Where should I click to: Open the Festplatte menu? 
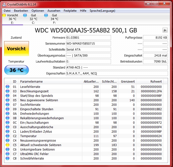tap(70, 11)
